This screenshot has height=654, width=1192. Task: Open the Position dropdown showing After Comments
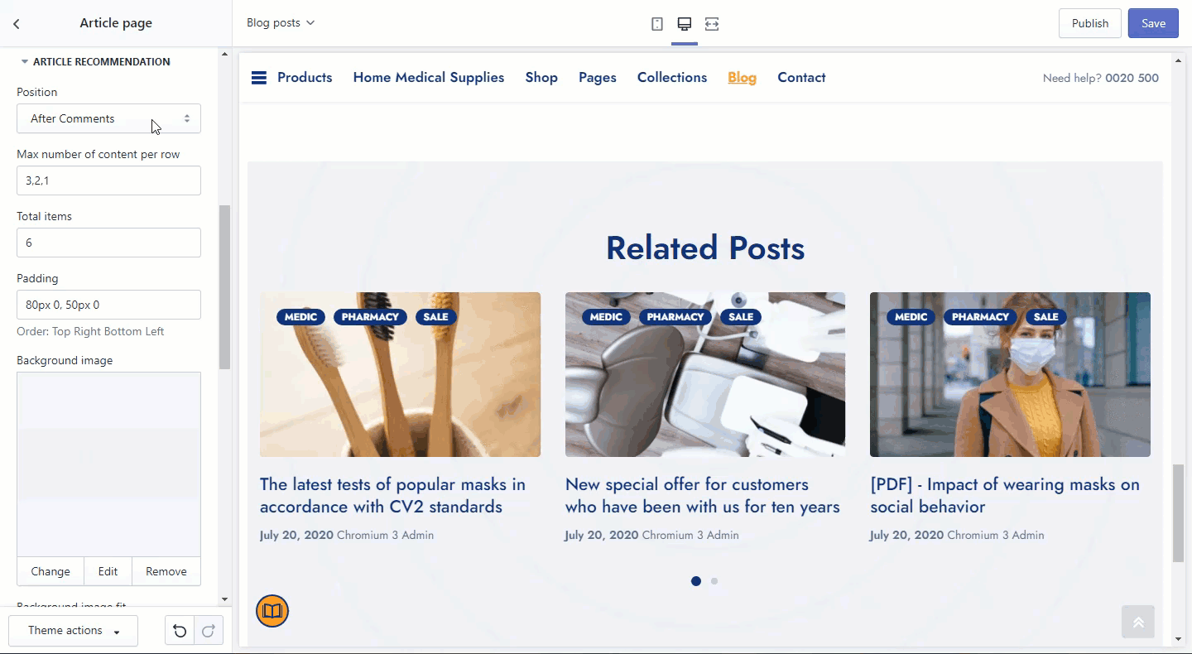pos(108,118)
